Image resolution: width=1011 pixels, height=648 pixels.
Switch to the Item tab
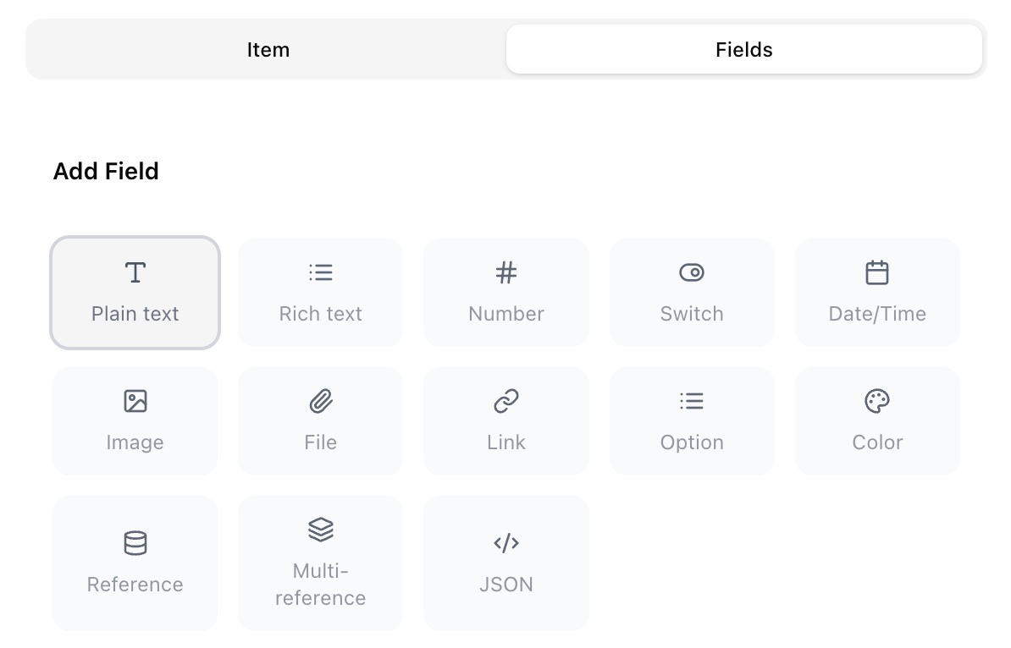pos(268,49)
